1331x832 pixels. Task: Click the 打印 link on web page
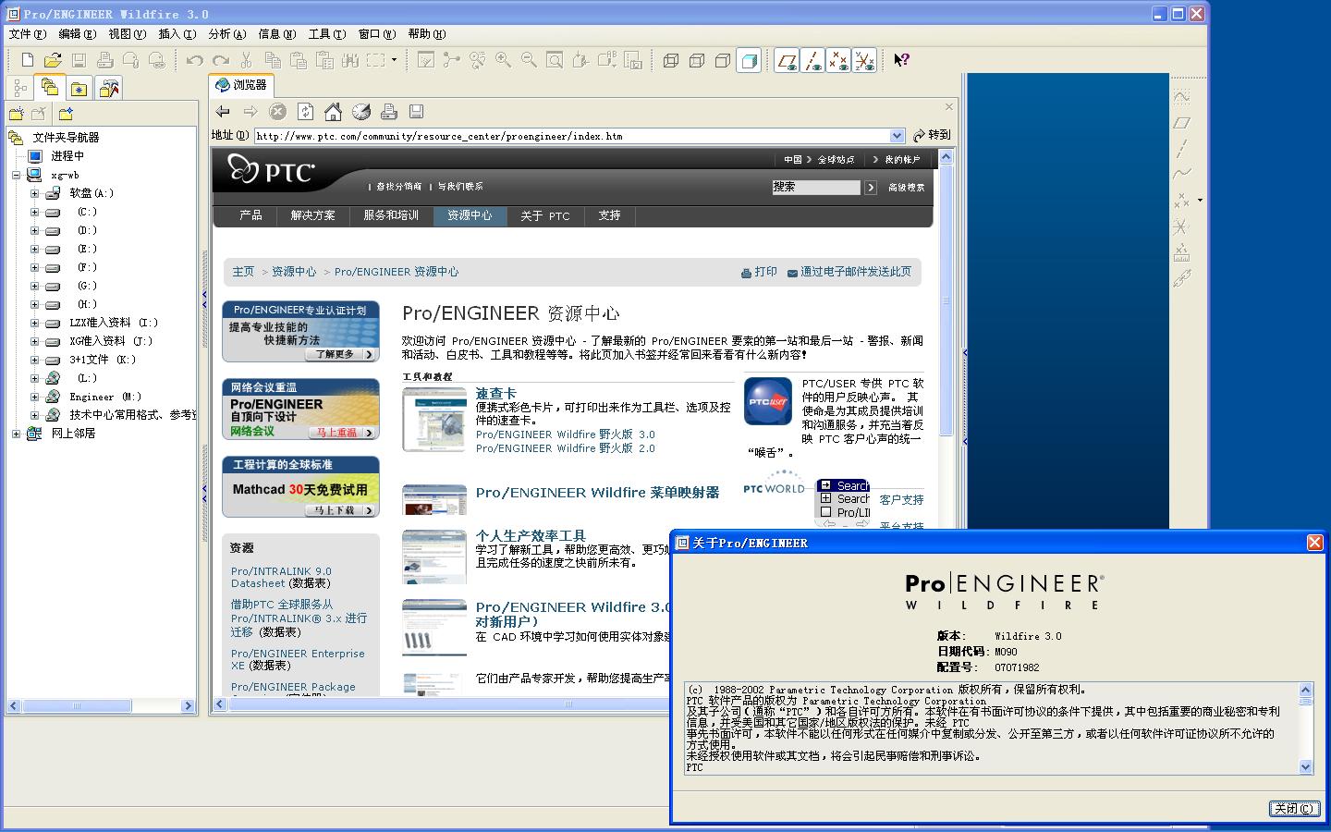tap(765, 272)
